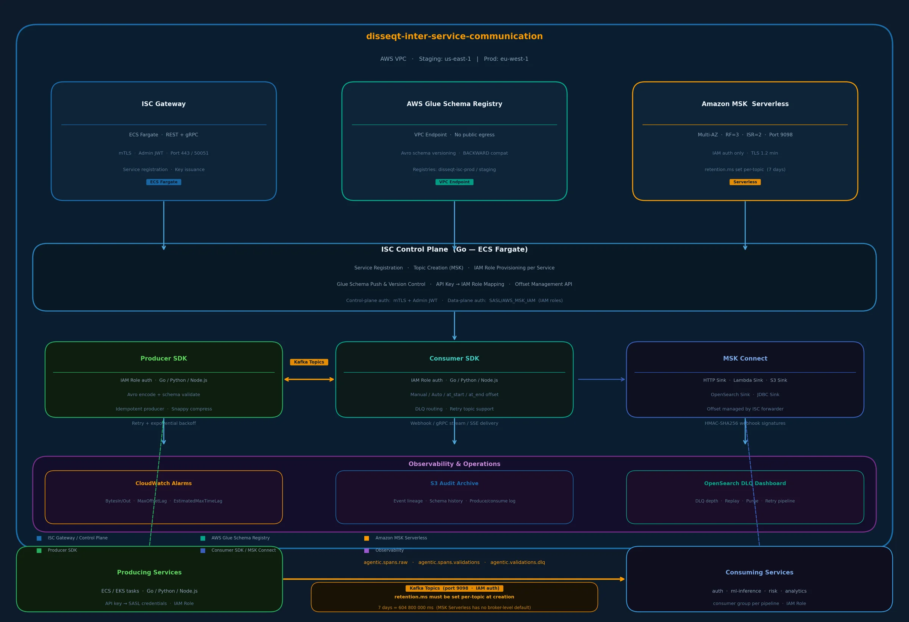The height and width of the screenshot is (622, 909).
Task: Click the green Producer SDK legend swatch
Action: coord(39,550)
